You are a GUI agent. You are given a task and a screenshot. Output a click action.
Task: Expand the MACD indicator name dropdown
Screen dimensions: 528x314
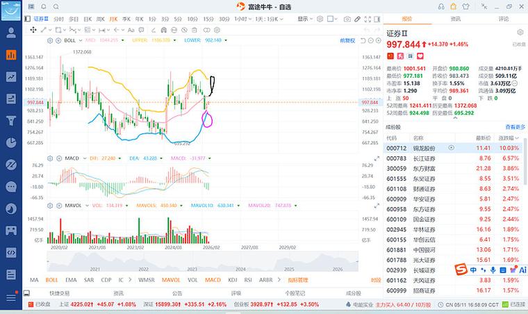[x=85, y=158]
